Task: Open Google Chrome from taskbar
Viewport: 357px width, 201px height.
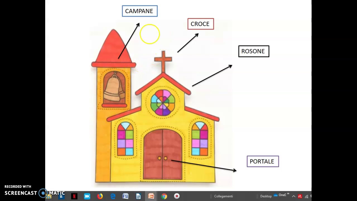Action: pyautogui.click(x=164, y=196)
